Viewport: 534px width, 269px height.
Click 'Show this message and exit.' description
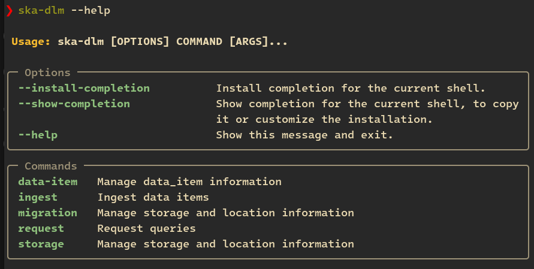304,135
